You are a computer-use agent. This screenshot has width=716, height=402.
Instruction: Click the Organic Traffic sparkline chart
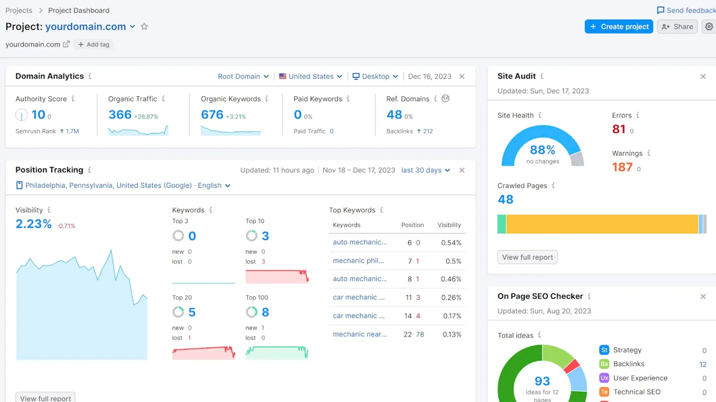(138, 131)
